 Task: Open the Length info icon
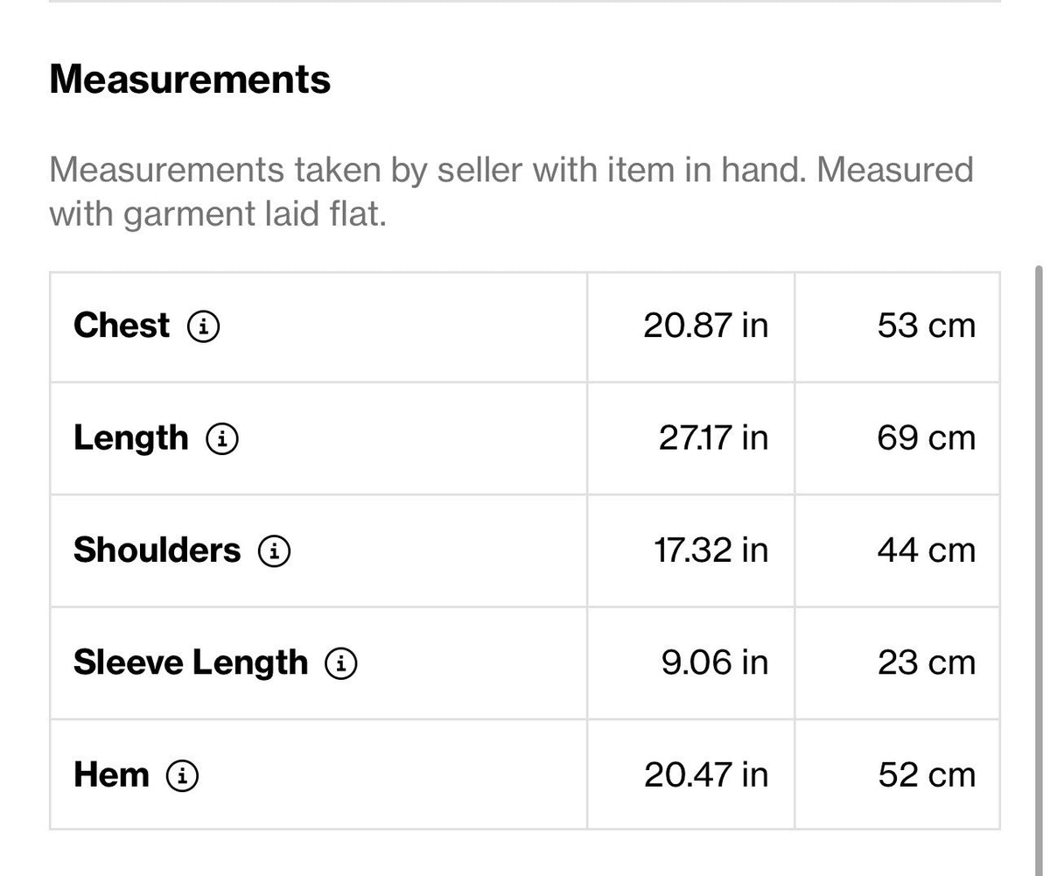(x=222, y=439)
